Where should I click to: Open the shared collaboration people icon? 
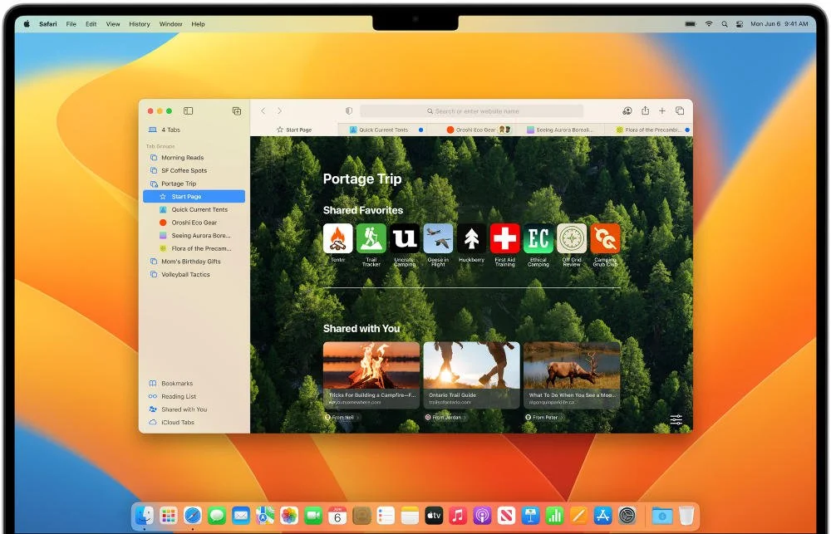(x=627, y=110)
